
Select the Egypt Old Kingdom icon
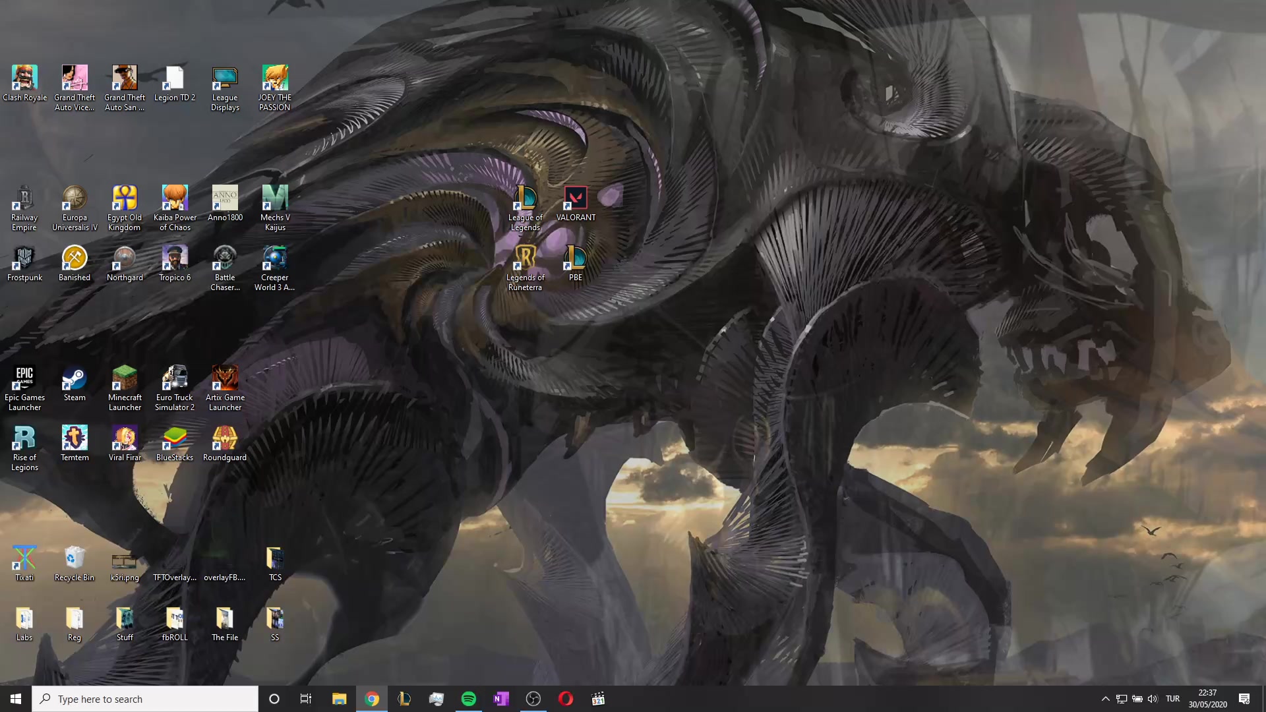(x=125, y=208)
